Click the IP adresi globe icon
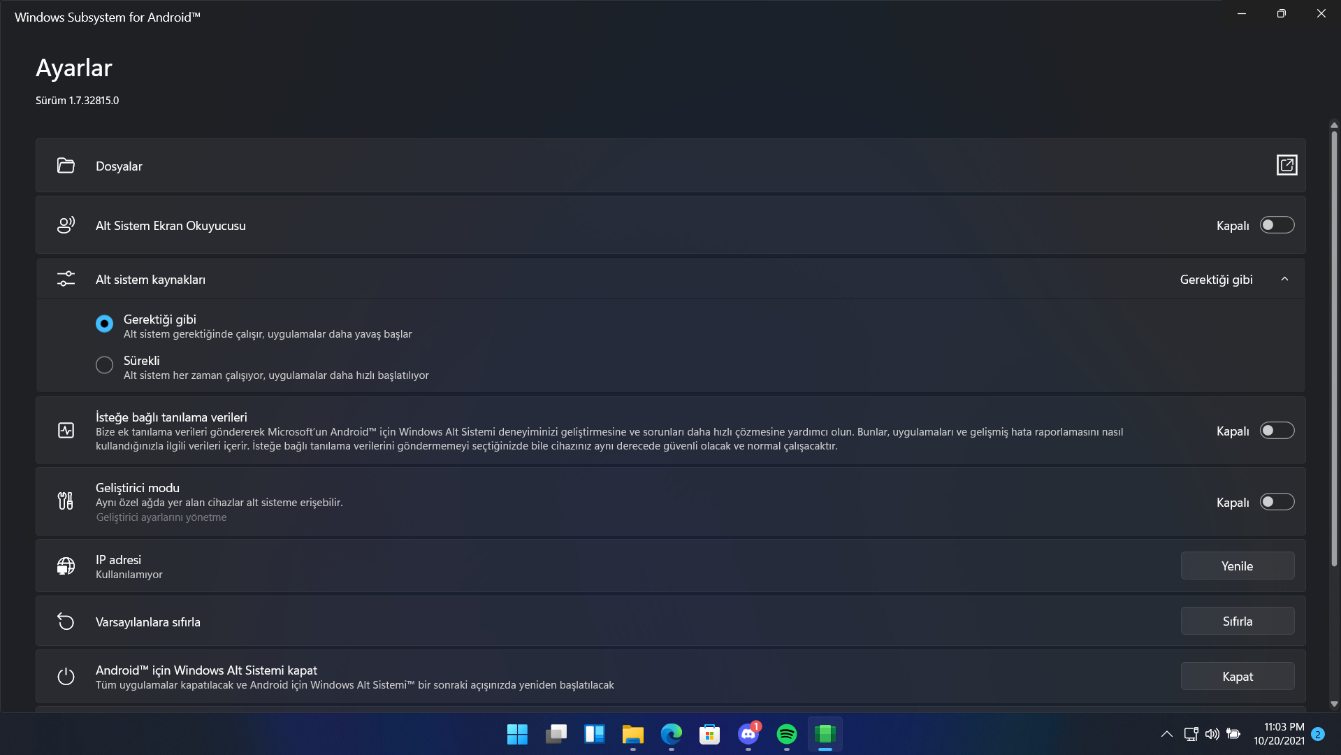The width and height of the screenshot is (1341, 755). 66,566
